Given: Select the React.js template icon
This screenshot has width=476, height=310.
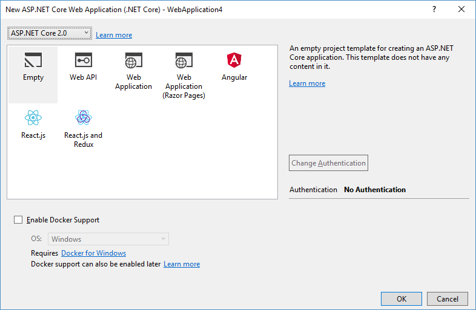Looking at the screenshot, I should click(33, 118).
